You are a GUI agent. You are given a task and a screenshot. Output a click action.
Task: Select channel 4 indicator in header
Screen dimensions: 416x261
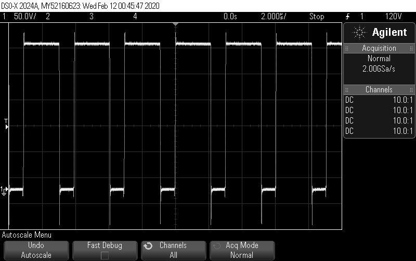[x=135, y=17]
